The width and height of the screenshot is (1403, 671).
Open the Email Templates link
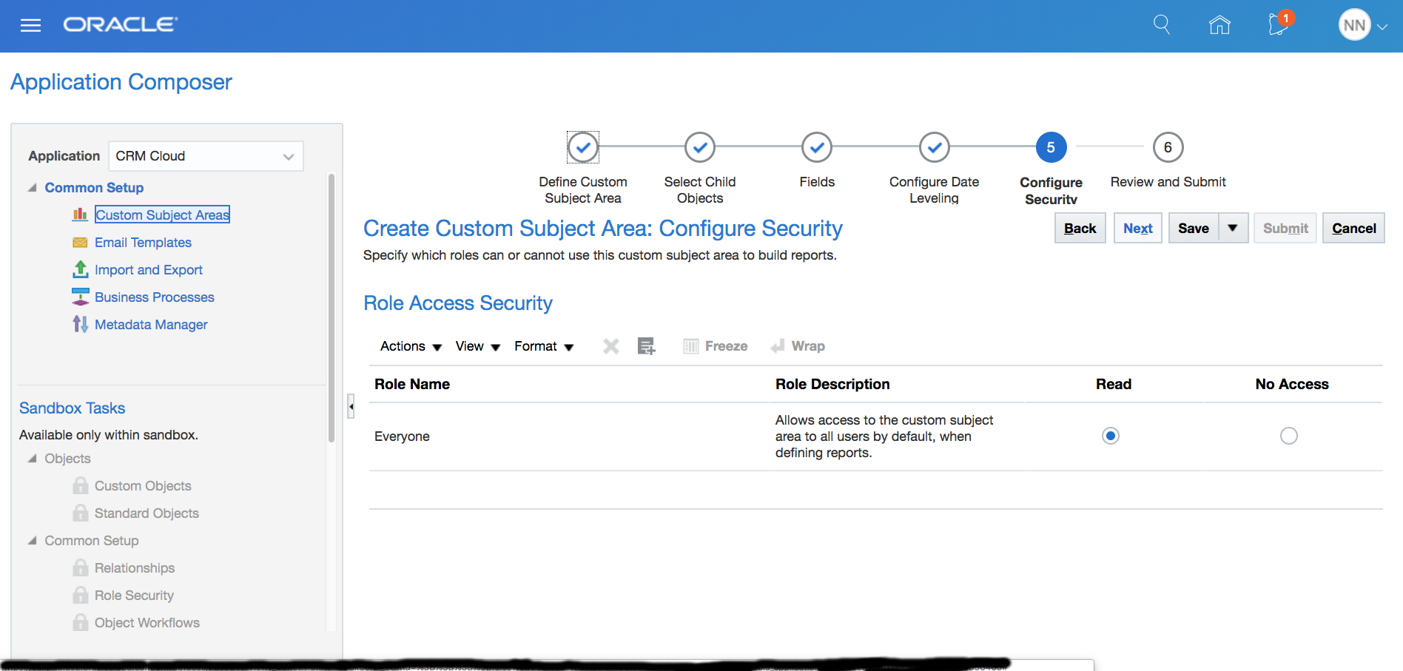click(143, 243)
